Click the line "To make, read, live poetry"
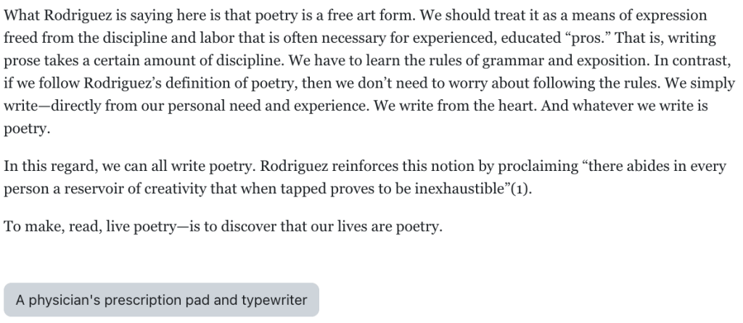The width and height of the screenshot is (743, 323). pyautogui.click(x=222, y=226)
